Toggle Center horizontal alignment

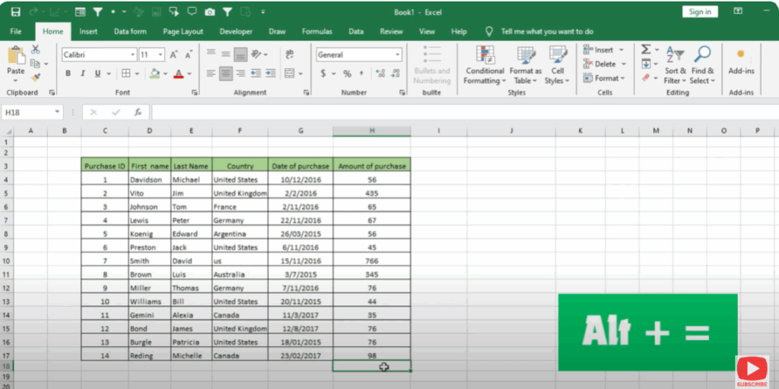coord(225,74)
